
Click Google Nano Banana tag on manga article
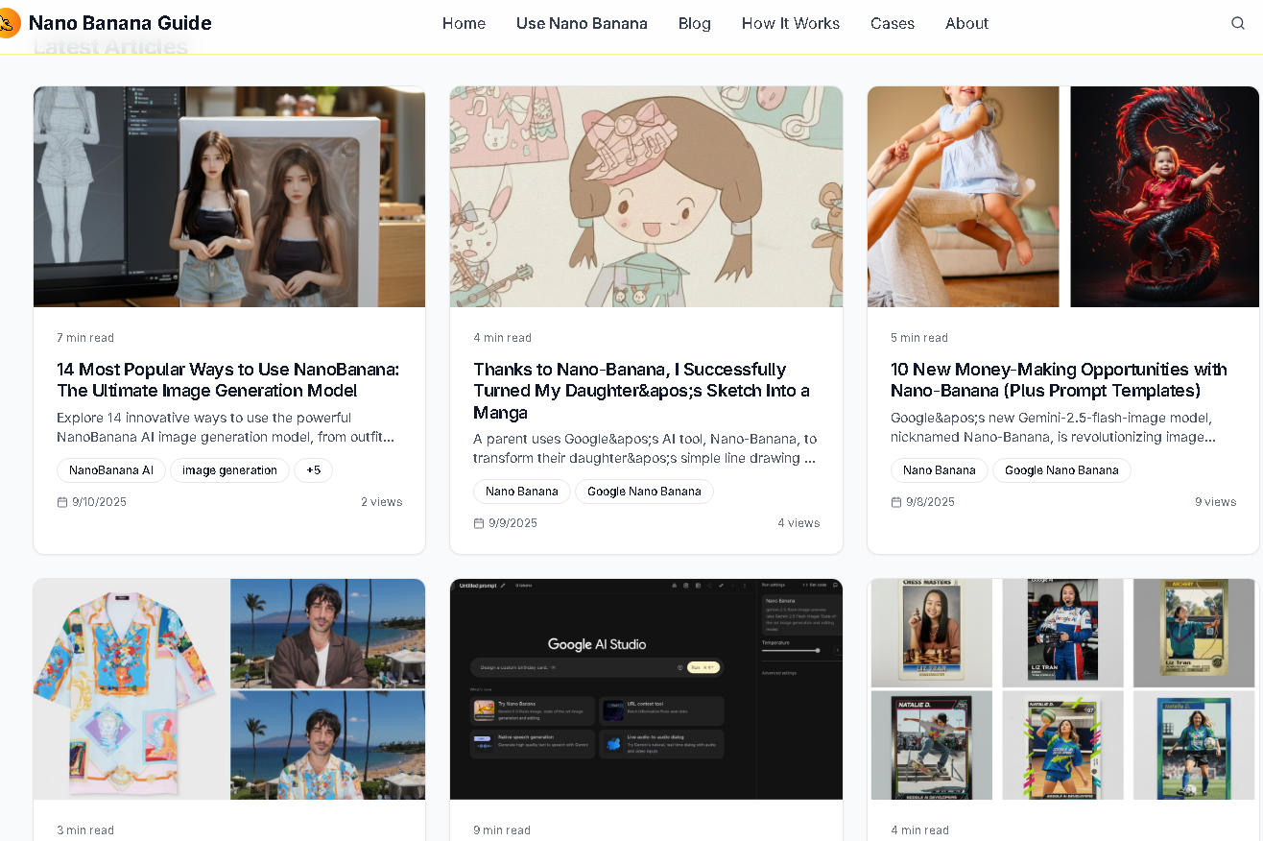(x=644, y=492)
